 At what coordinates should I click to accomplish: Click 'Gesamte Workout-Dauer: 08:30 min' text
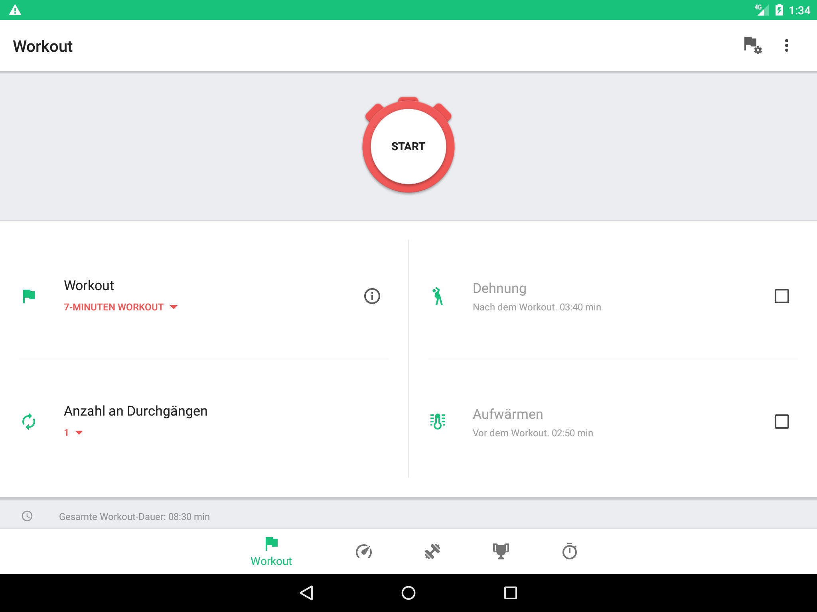[x=134, y=517]
